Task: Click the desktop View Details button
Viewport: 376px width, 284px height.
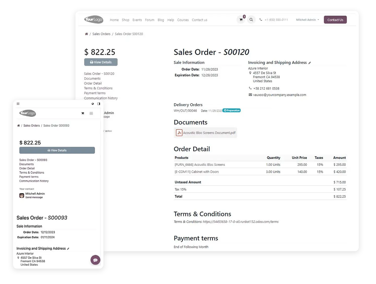Action: [101, 62]
